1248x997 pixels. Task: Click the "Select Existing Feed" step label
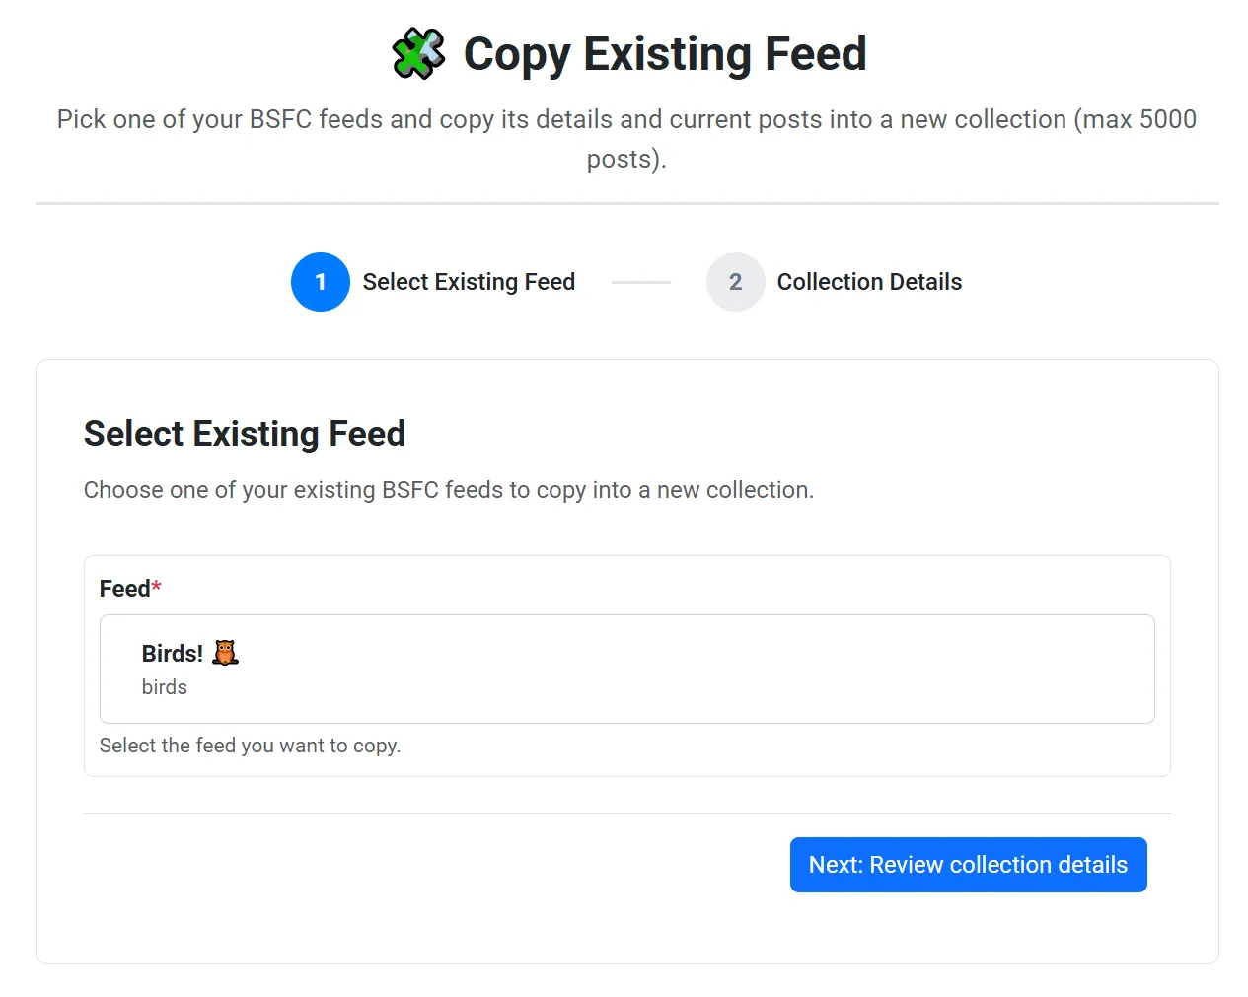(x=469, y=282)
